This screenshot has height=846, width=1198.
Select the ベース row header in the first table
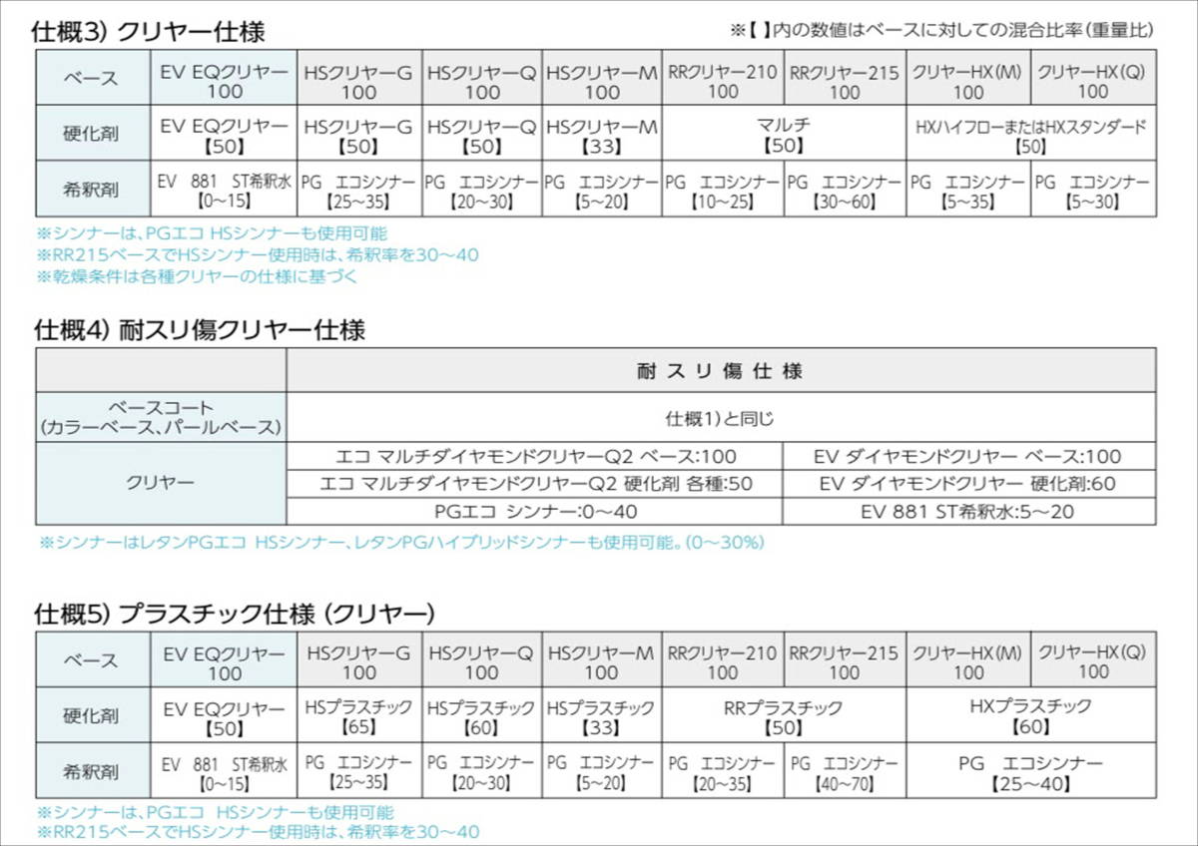pos(90,78)
